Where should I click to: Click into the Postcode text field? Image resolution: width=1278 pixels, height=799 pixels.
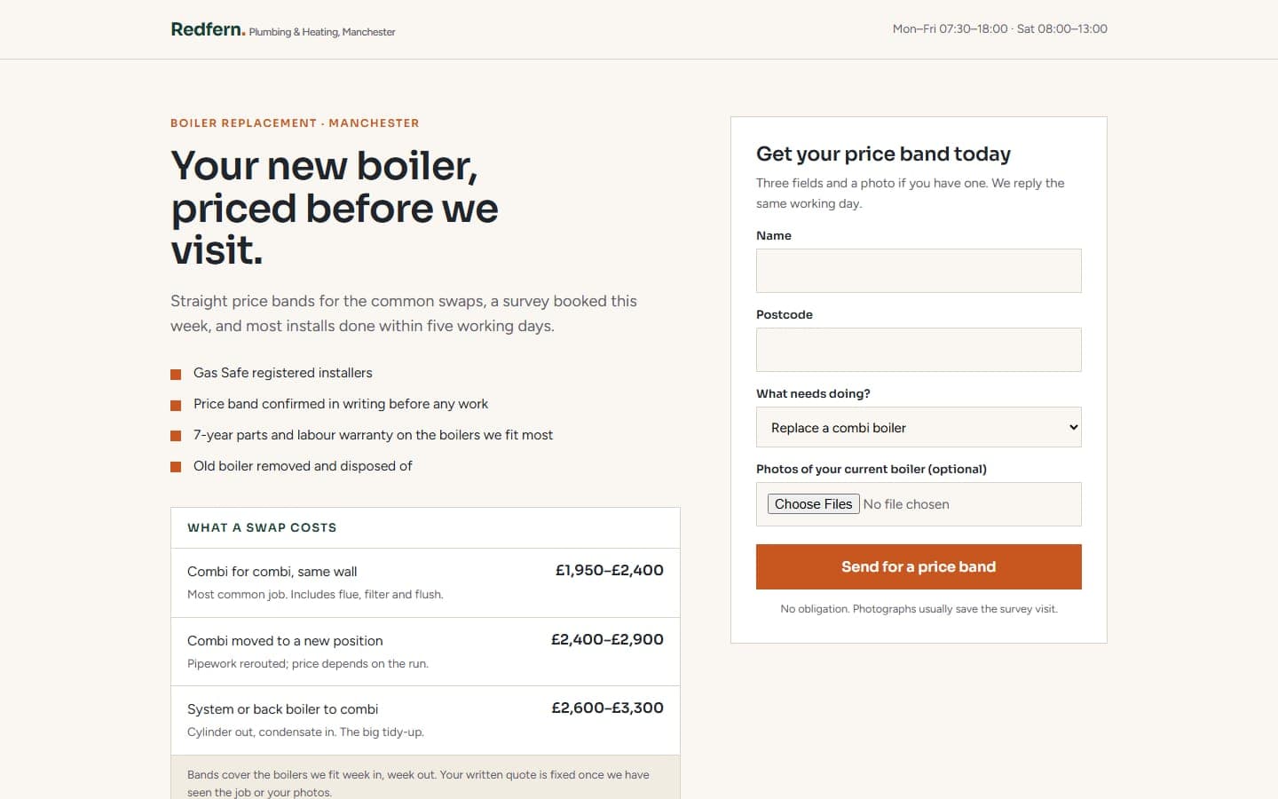coord(919,350)
